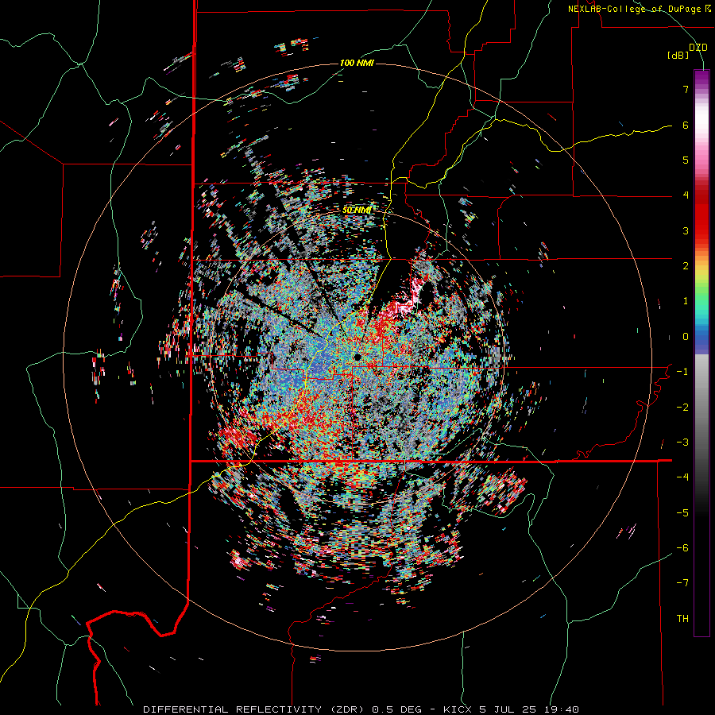Click the [dB] unit label
Image resolution: width=715 pixels, height=715 pixels.
[678, 56]
